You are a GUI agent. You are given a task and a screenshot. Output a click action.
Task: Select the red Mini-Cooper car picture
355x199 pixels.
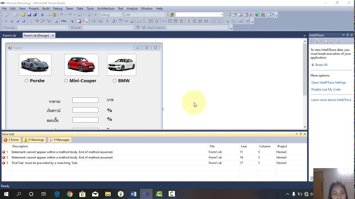81,65
